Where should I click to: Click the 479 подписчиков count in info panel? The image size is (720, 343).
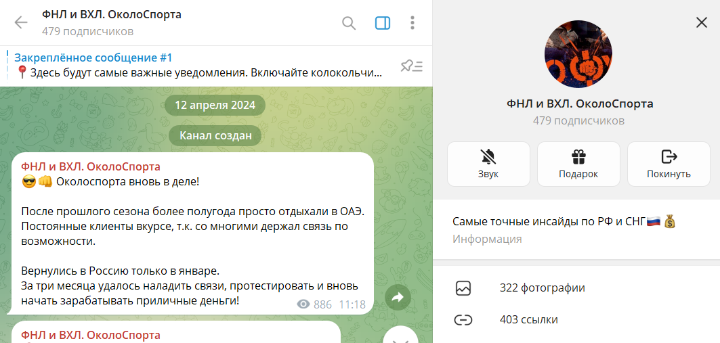click(x=578, y=120)
